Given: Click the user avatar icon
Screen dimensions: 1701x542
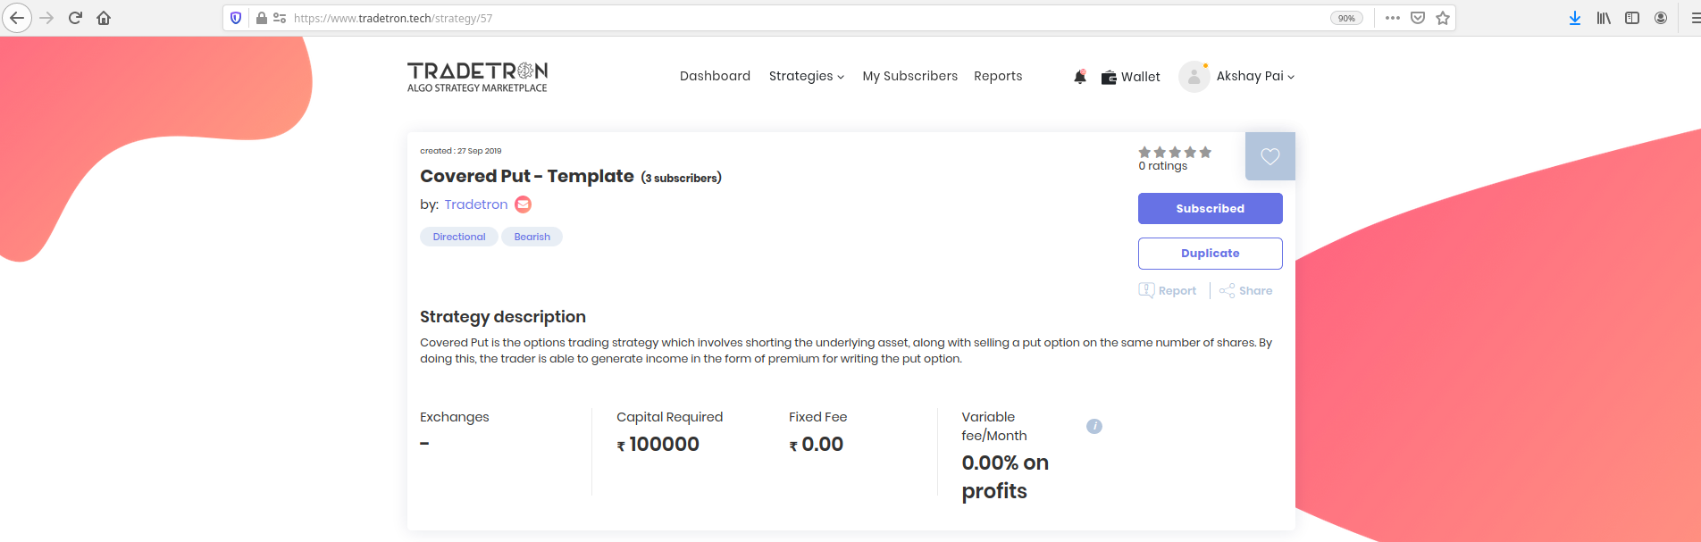Looking at the screenshot, I should 1194,77.
